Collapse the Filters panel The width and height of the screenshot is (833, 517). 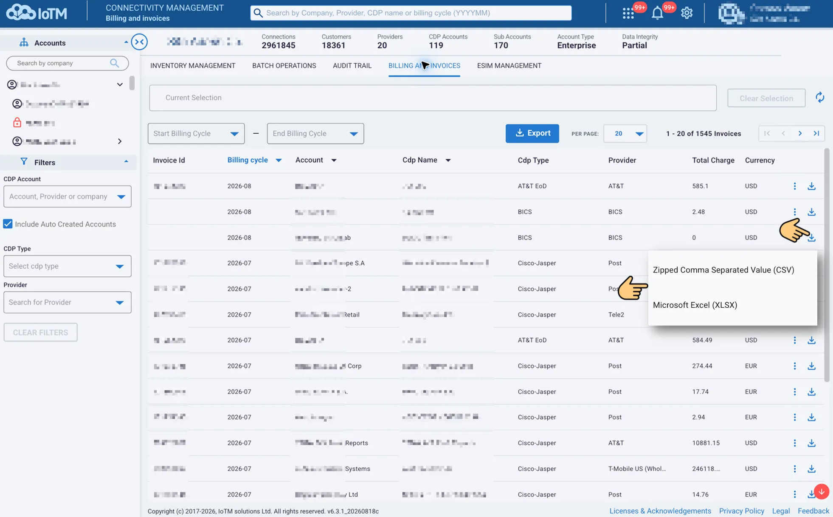(x=126, y=162)
